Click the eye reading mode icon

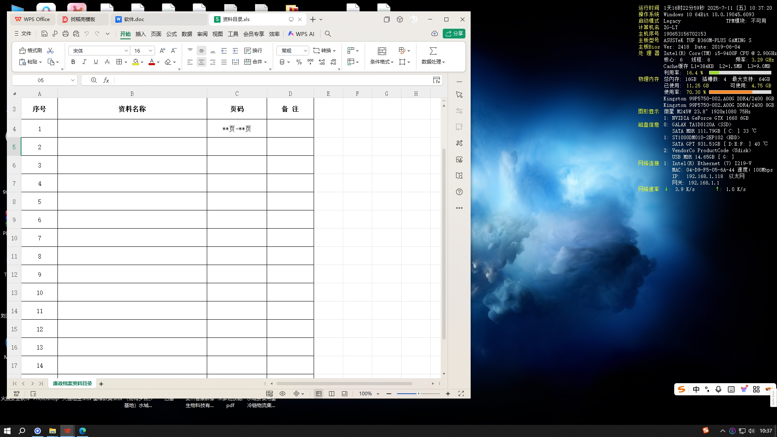pos(282,394)
